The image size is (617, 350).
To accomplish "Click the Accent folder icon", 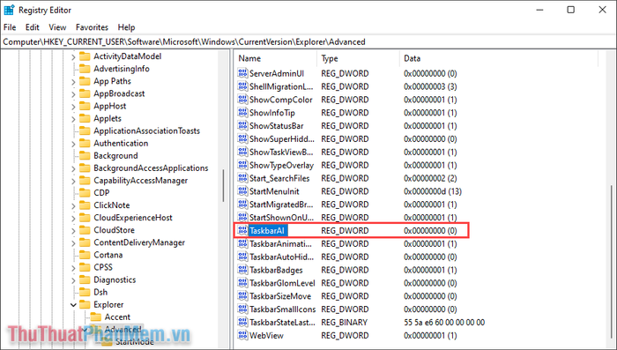I will (x=95, y=316).
